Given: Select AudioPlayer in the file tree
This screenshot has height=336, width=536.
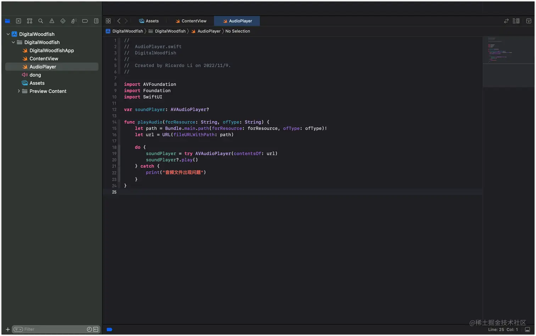Looking at the screenshot, I should [52, 67].
